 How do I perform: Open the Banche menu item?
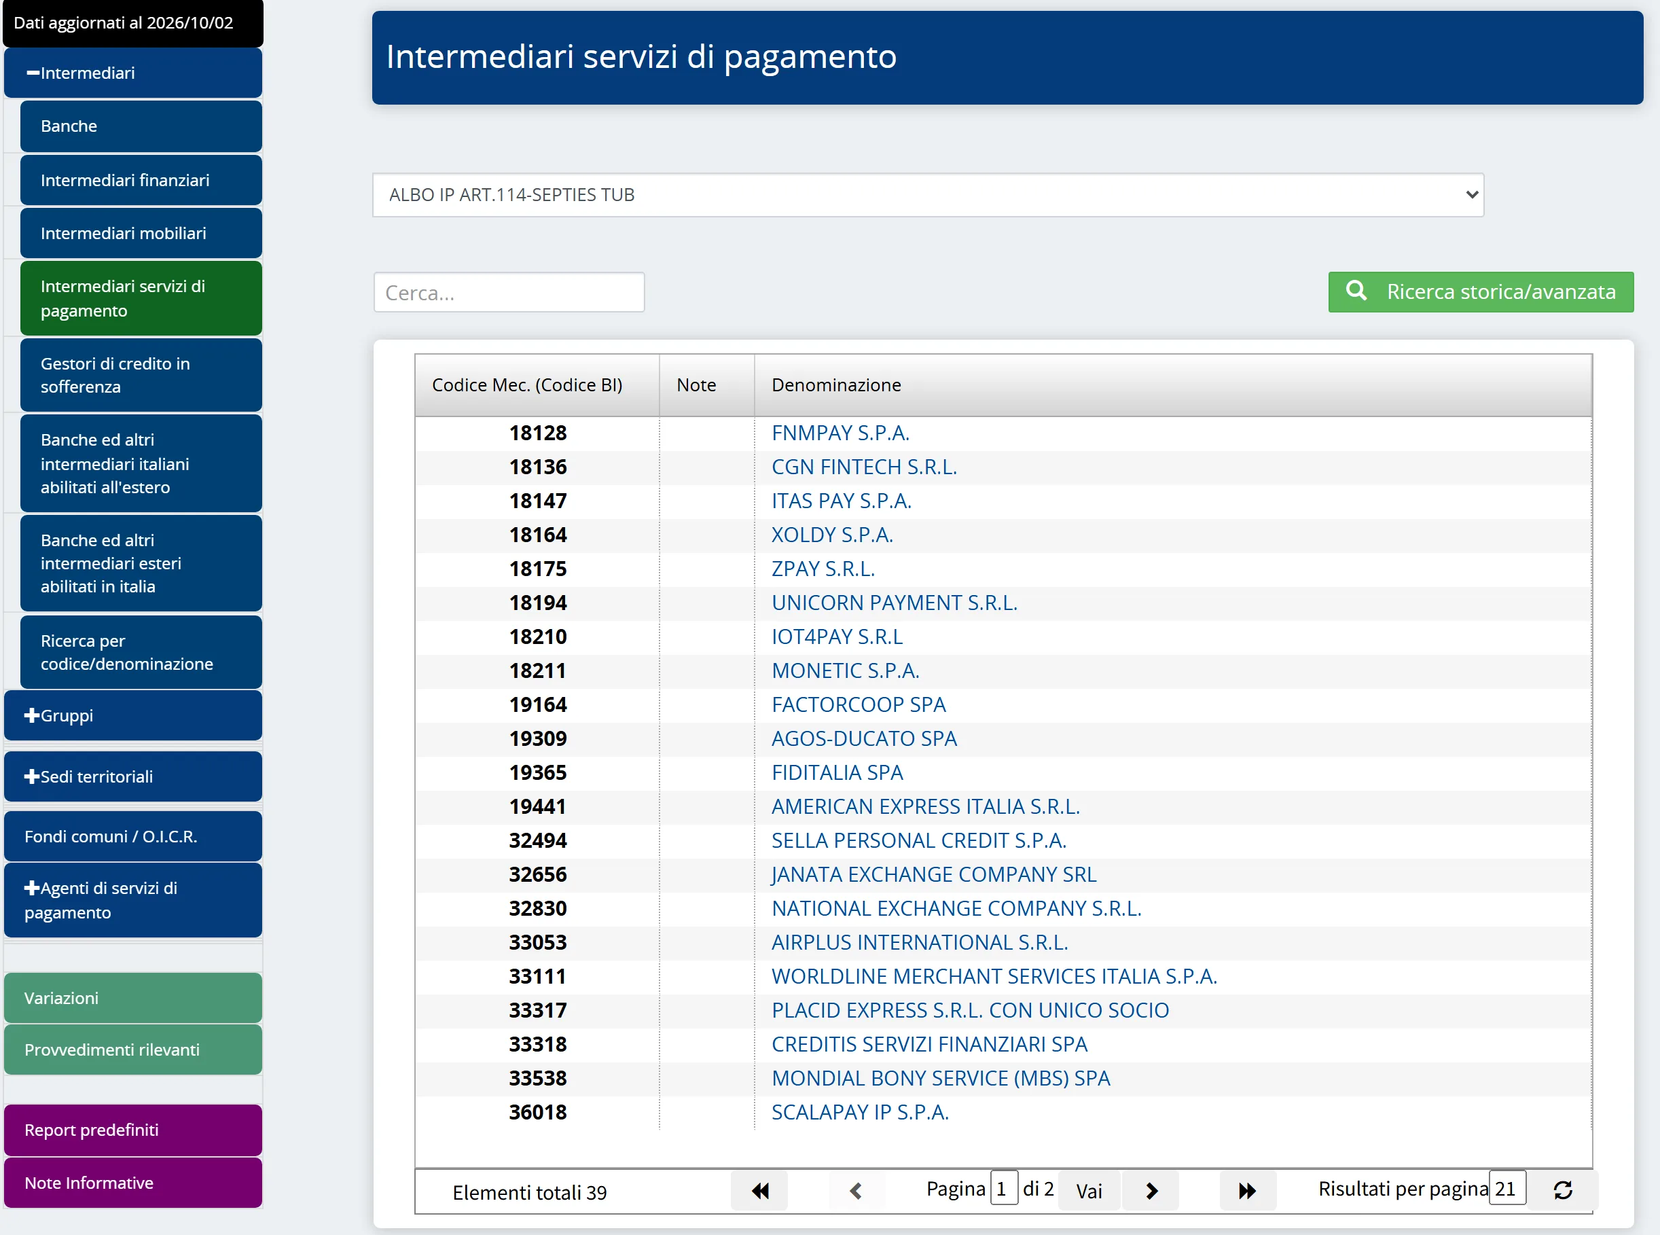pyautogui.click(x=141, y=126)
